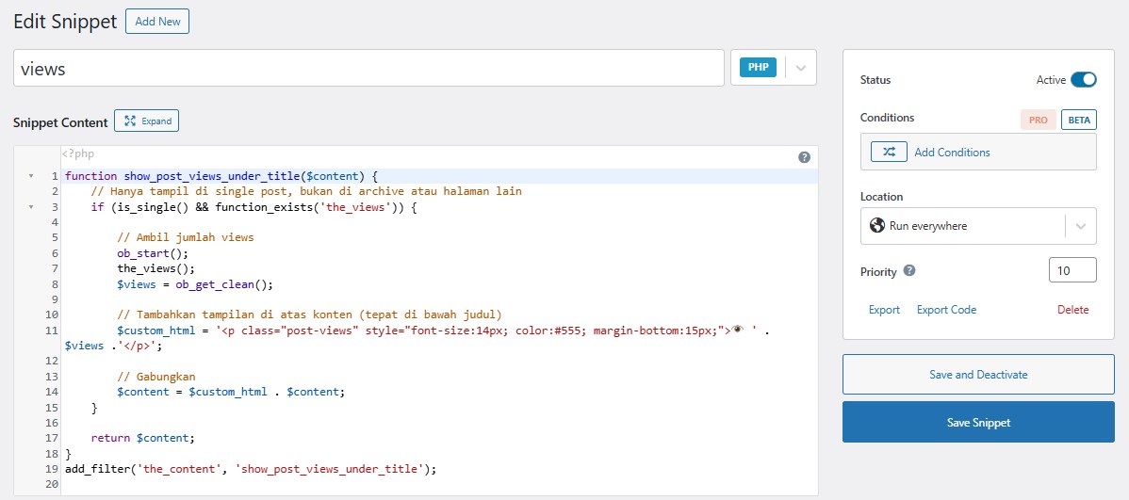Click the snippet title field containing views
This screenshot has width=1129, height=500.
tap(368, 69)
